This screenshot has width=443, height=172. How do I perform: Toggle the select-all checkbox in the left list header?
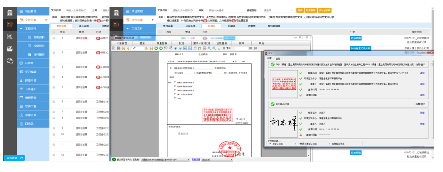(x=54, y=32)
